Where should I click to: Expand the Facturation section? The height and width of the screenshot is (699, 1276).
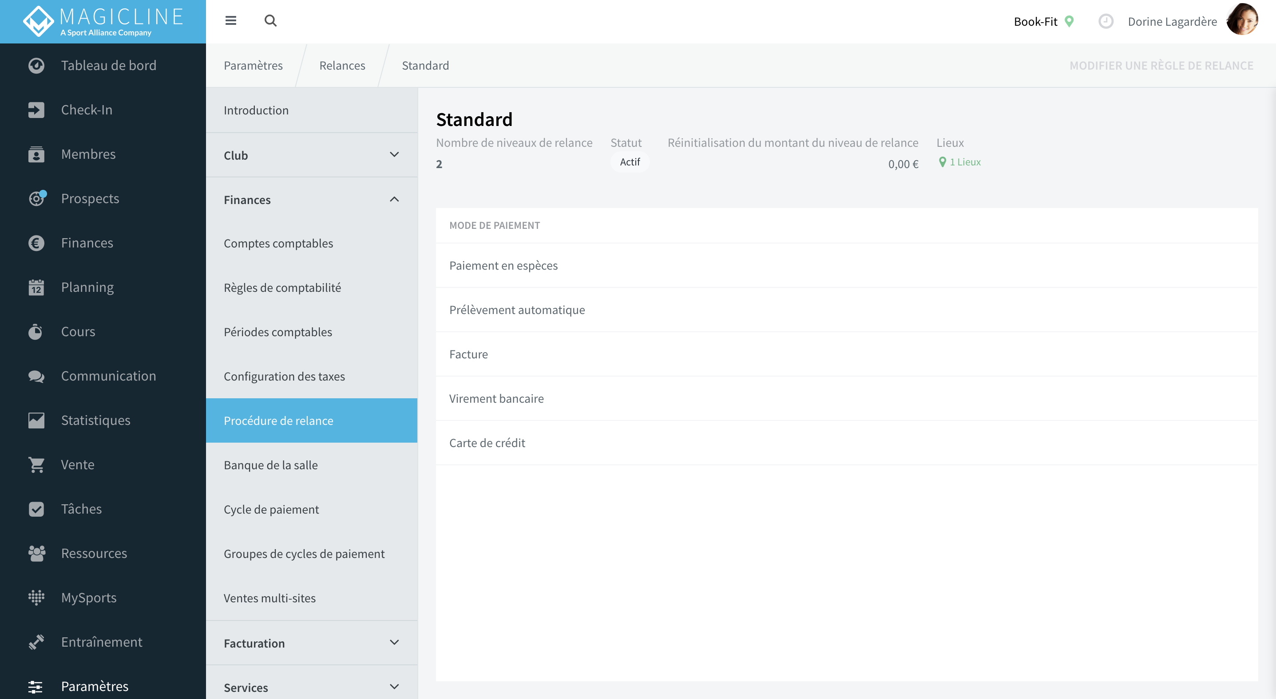tap(312, 643)
